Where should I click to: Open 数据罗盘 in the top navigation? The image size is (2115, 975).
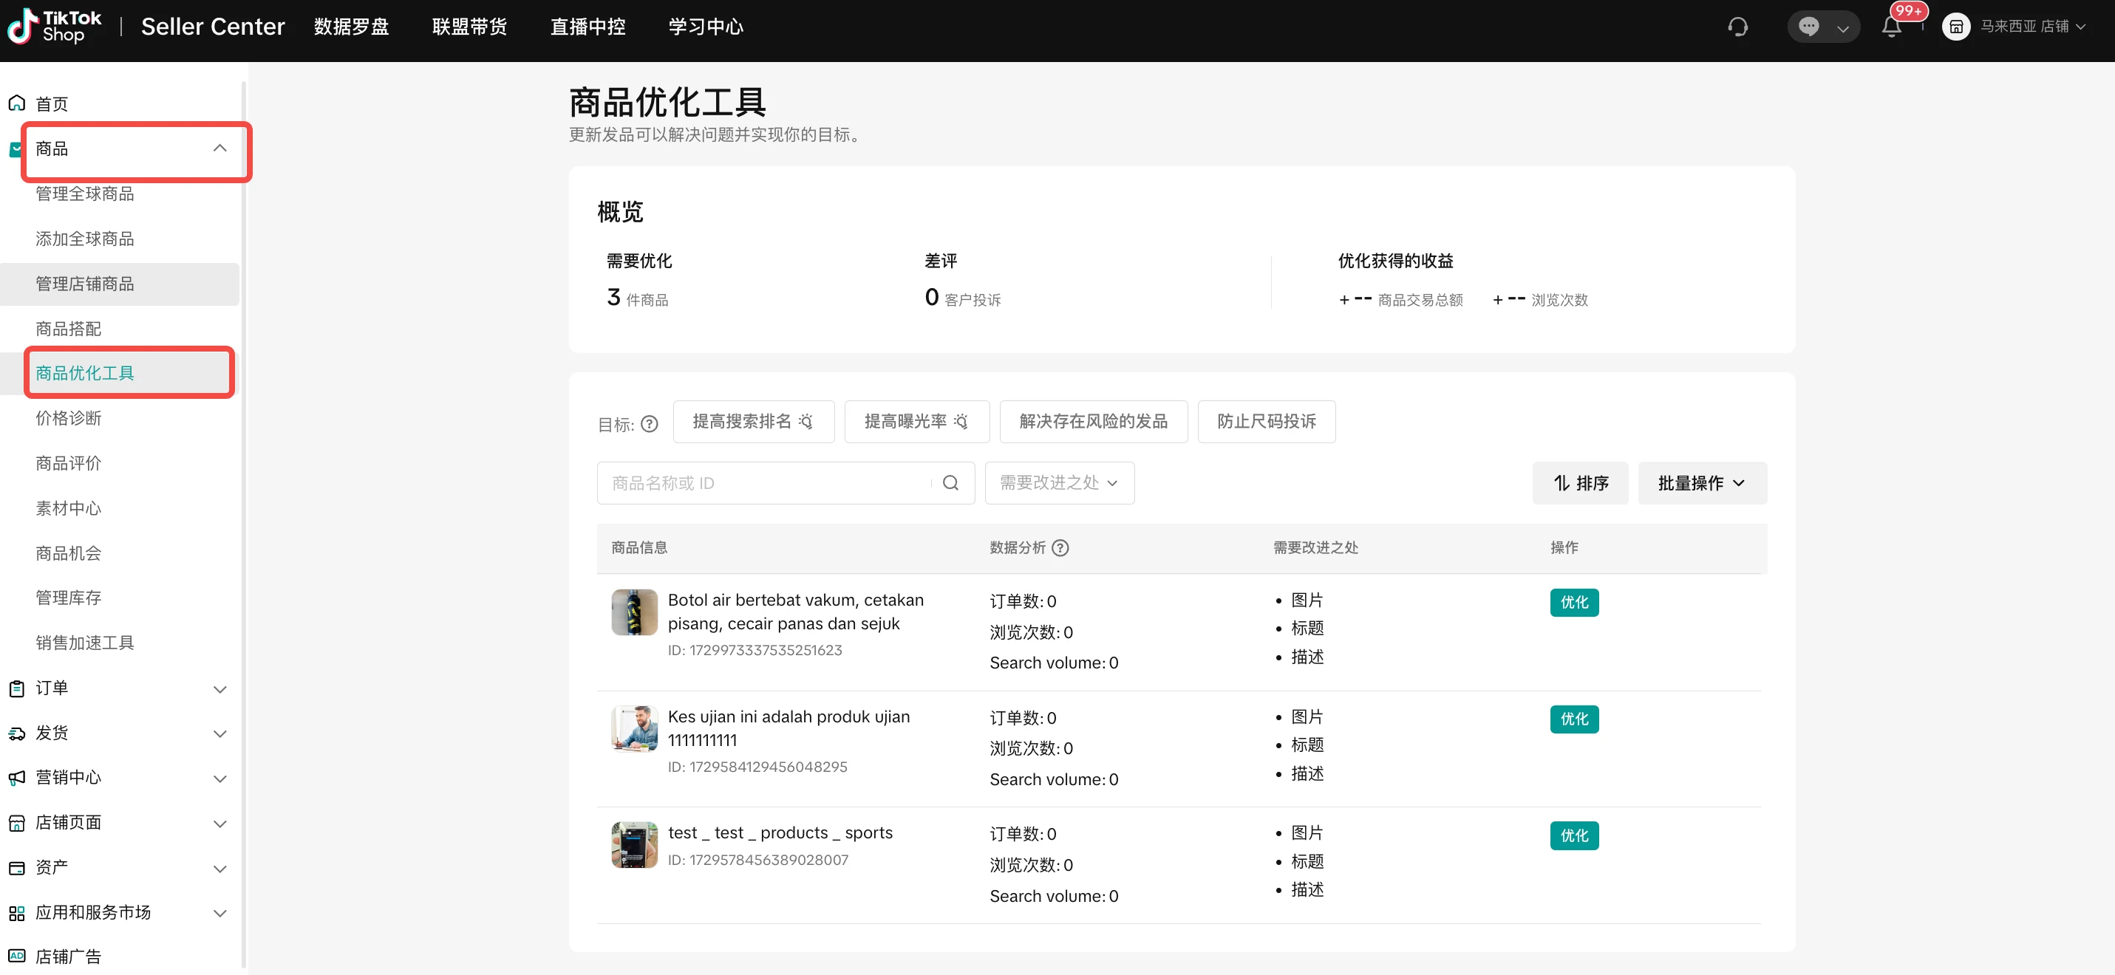coord(350,27)
